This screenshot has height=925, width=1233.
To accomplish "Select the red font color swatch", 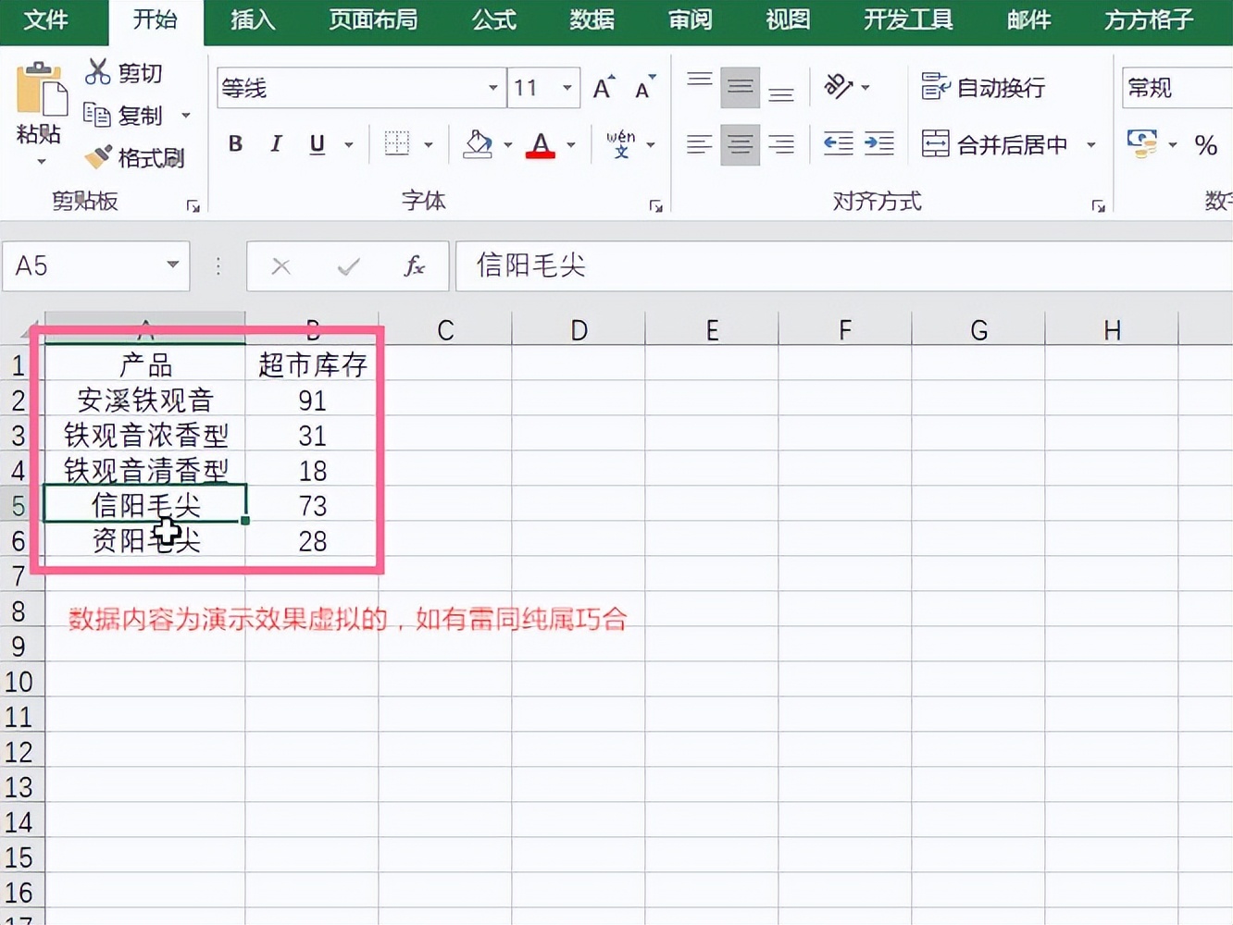I will pos(540,144).
